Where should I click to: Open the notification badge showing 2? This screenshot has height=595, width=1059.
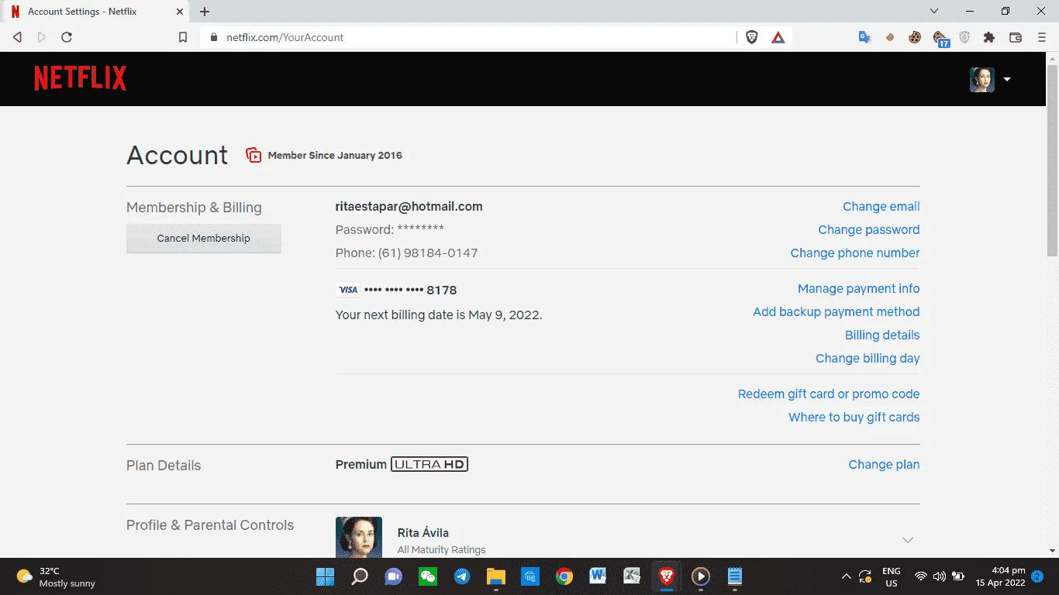coord(1039,576)
